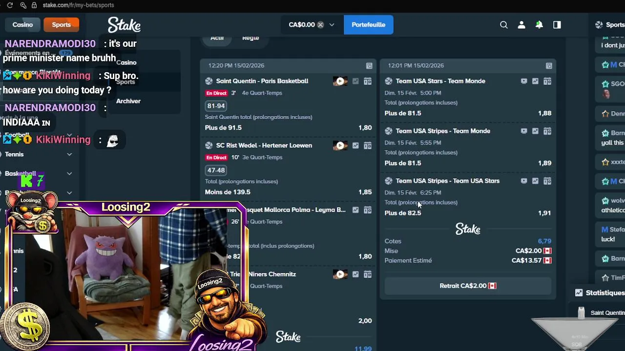The image size is (625, 351).
Task: Open match Team USA Stars - Team Monde
Action: (x=440, y=81)
